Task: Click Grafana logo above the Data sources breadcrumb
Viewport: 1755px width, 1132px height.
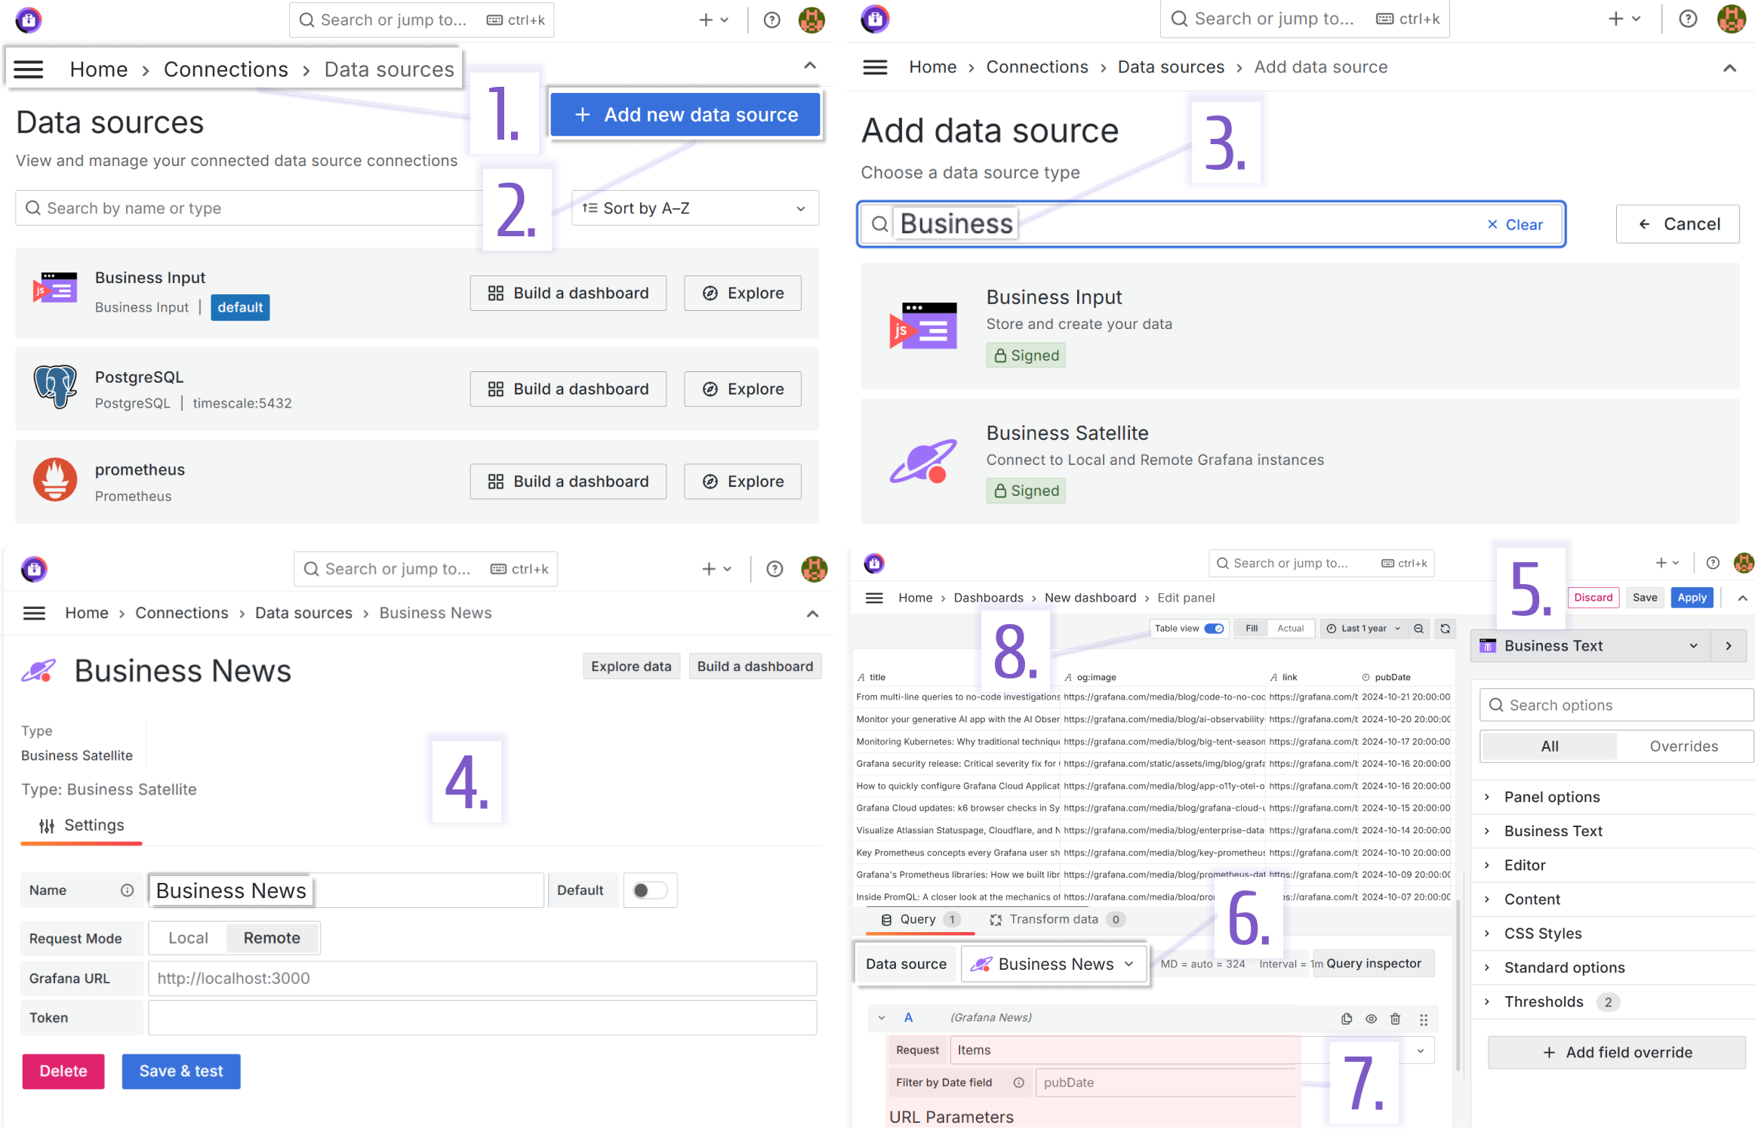Action: [29, 20]
